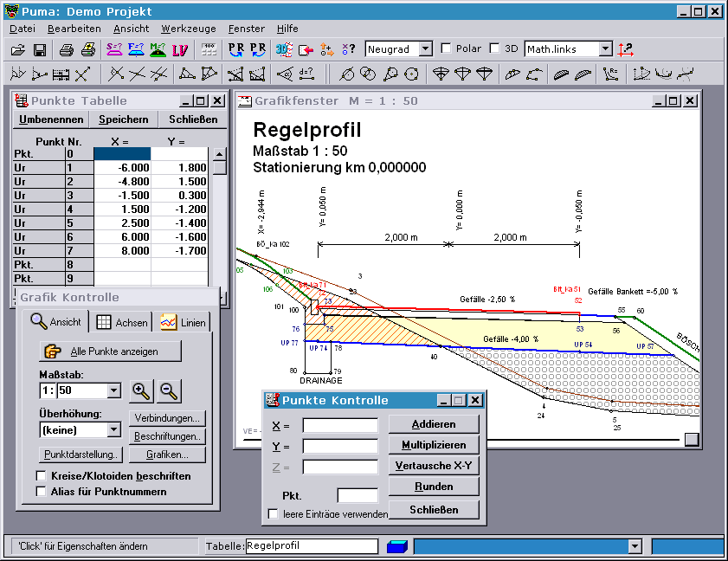Open the Werkzeuge menu

189,29
